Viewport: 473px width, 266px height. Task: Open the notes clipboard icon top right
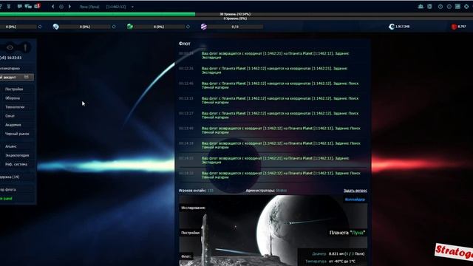point(429,7)
